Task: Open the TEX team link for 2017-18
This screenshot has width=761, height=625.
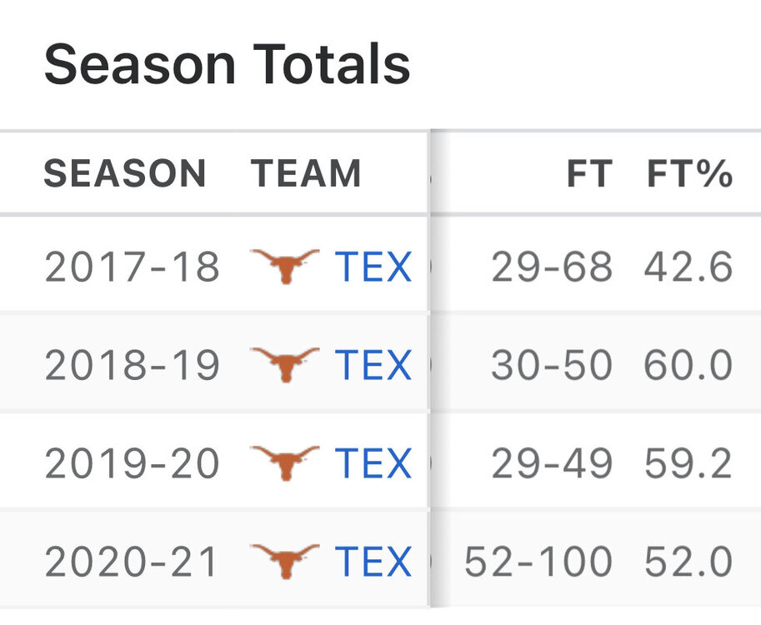Action: [x=373, y=267]
